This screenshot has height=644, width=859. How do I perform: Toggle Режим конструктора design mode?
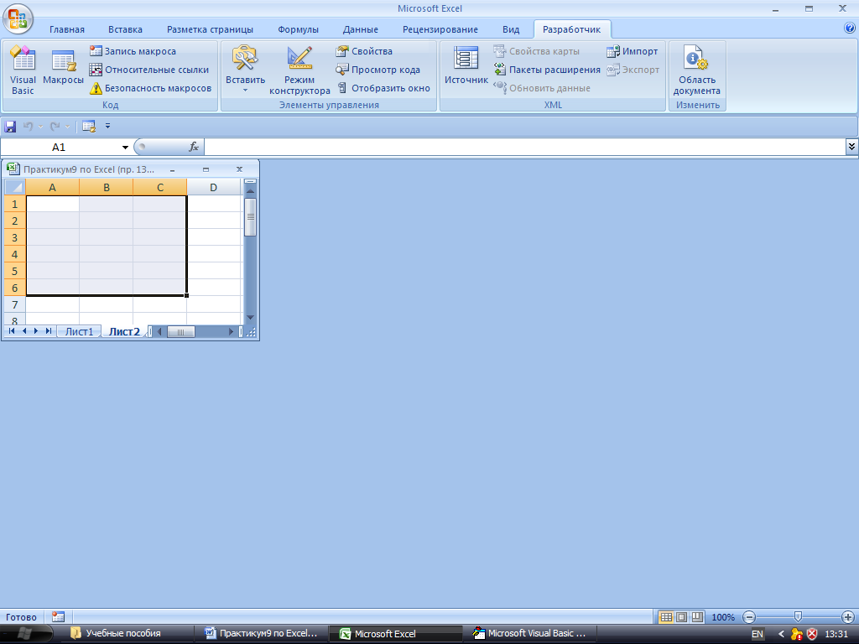(x=299, y=70)
